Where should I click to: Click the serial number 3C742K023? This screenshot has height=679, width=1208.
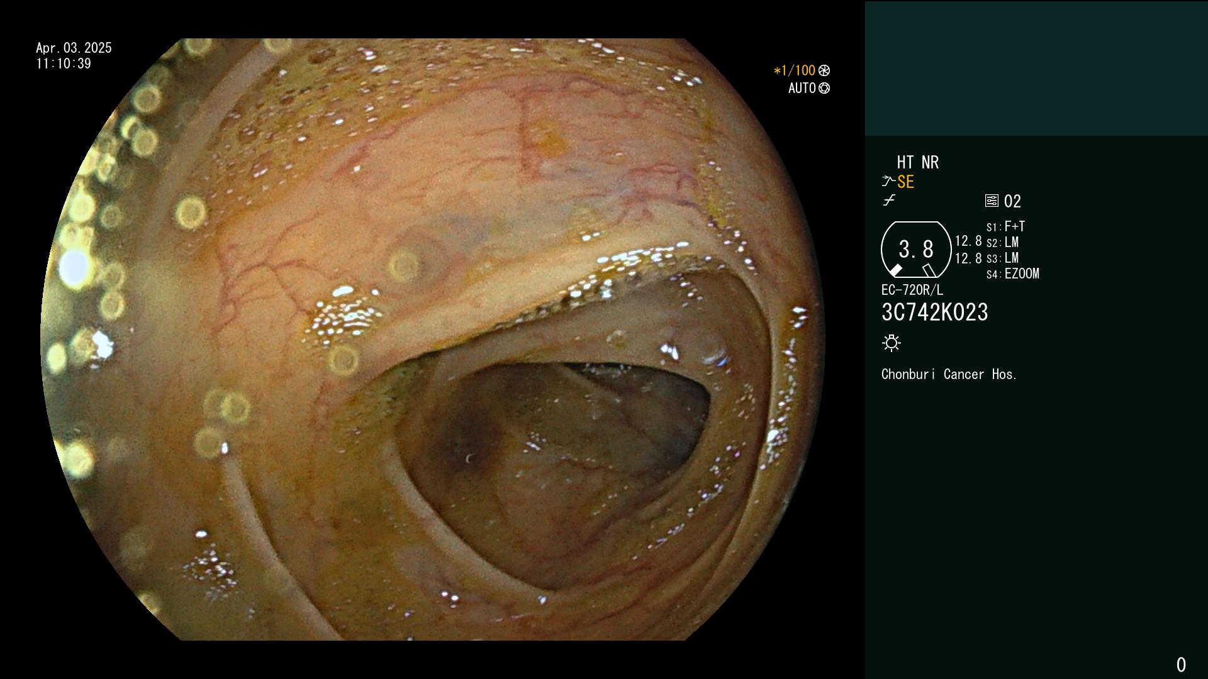(x=935, y=312)
